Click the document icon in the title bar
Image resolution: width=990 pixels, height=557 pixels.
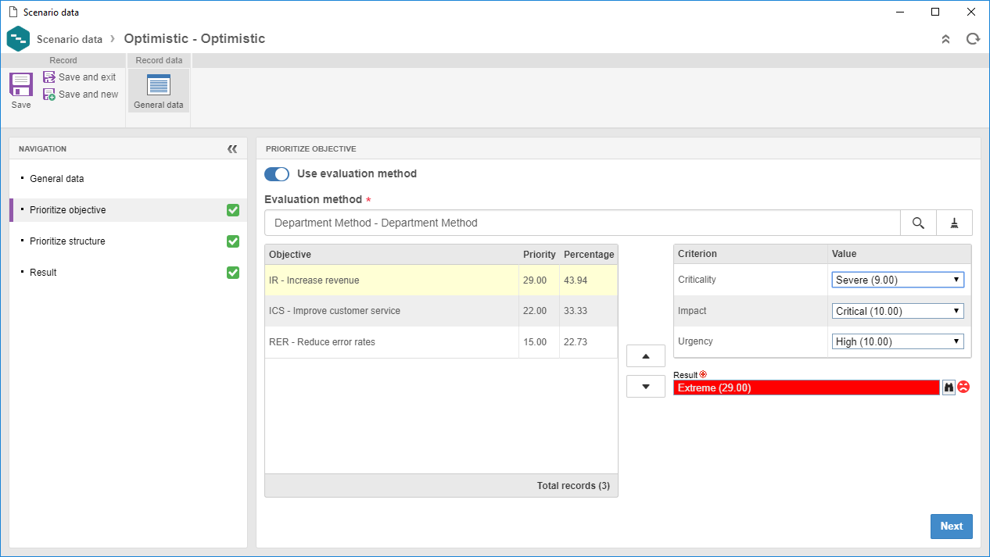[x=13, y=12]
